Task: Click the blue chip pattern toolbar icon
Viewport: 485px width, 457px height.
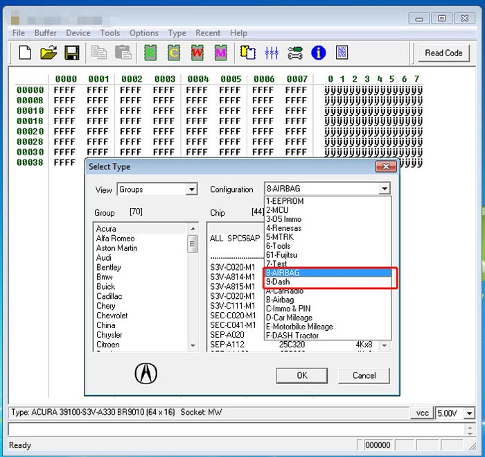Action: click(342, 52)
